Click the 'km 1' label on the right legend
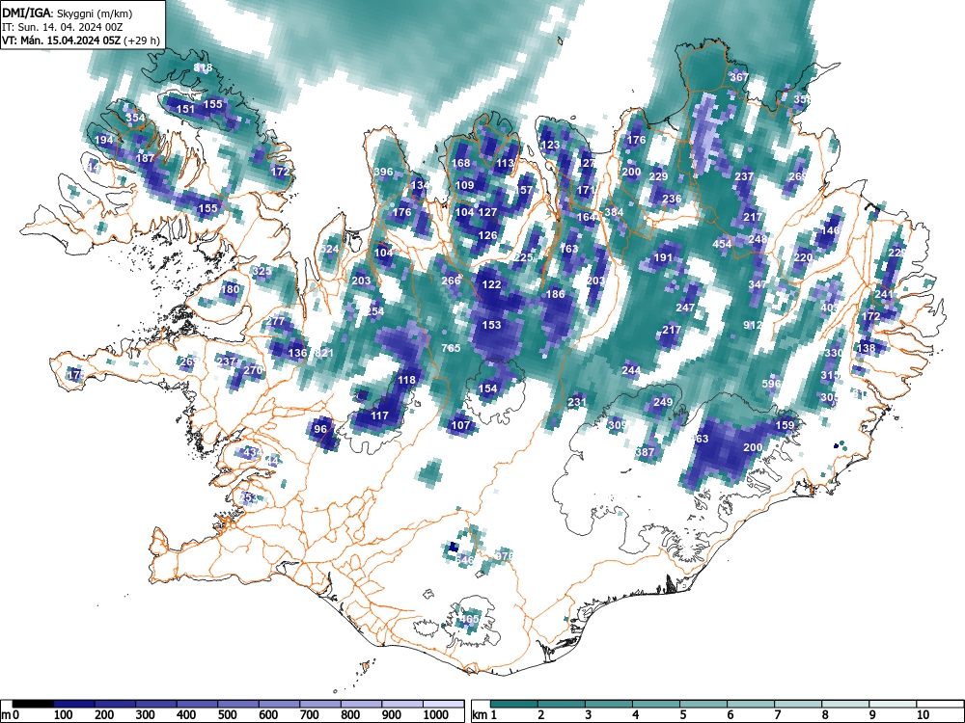 pos(484,715)
